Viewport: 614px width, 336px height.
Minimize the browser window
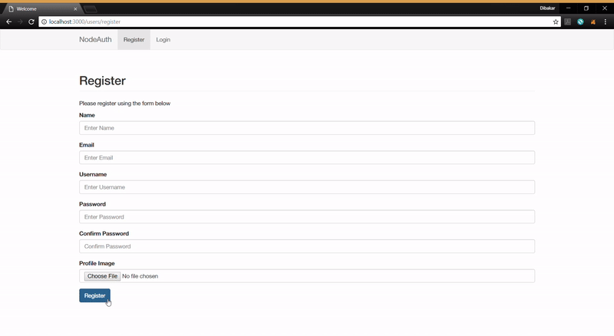tap(568, 8)
